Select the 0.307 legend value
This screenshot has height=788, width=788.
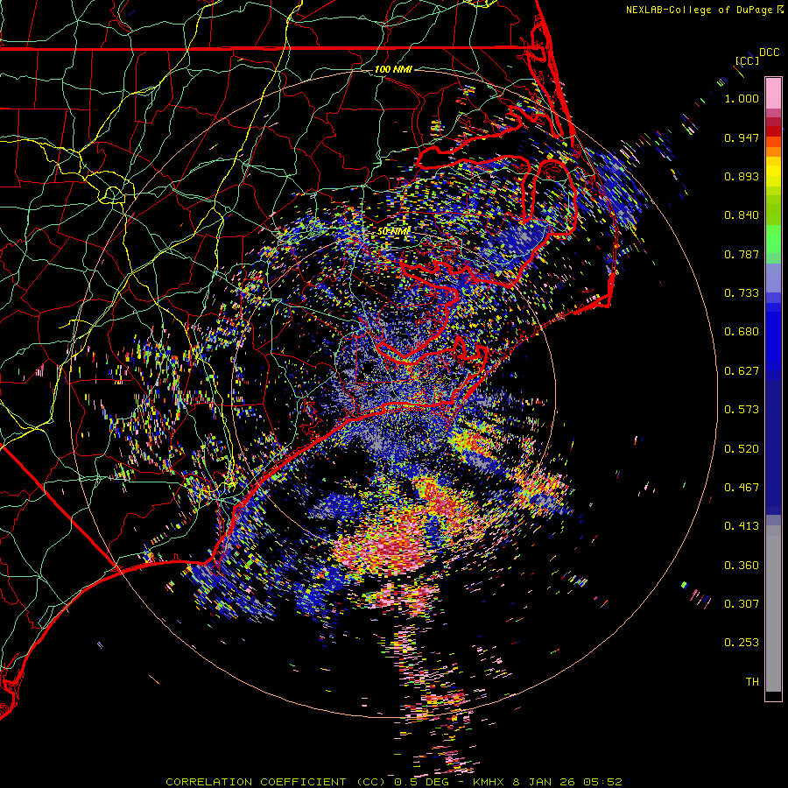tap(742, 604)
